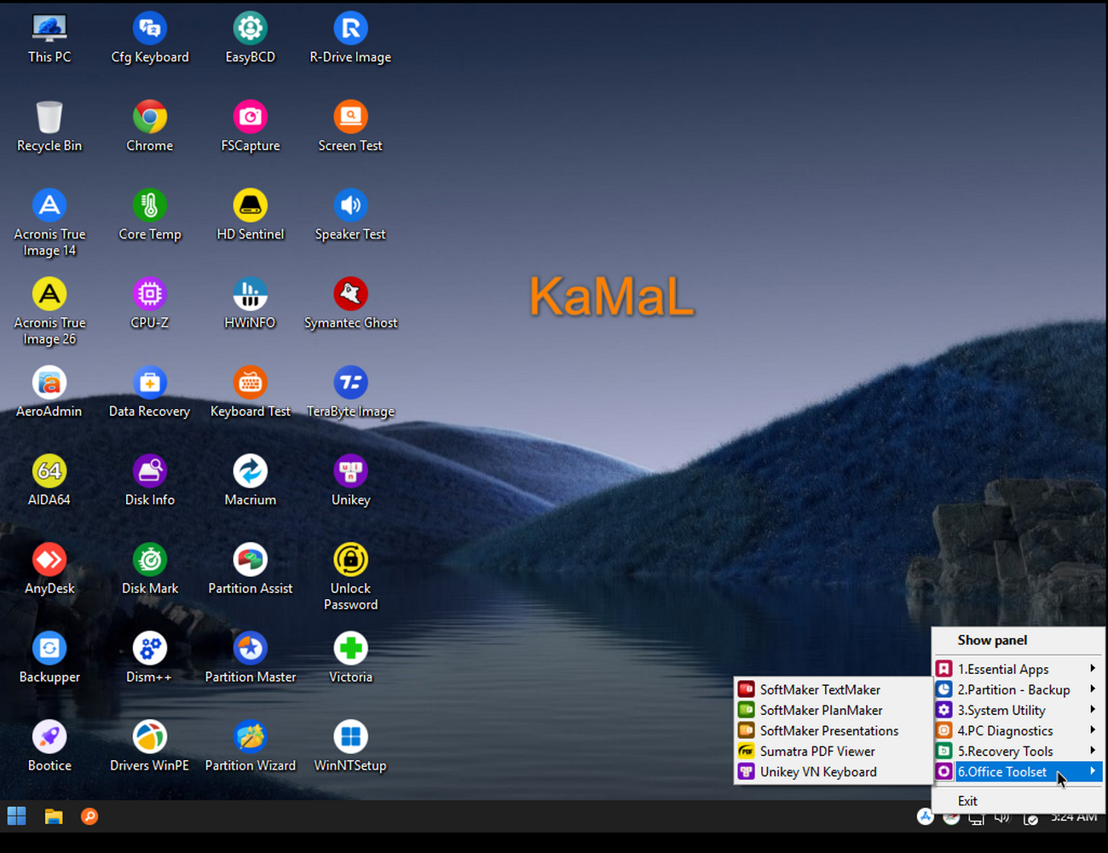
Task: Click the Partition Assist icon
Action: tap(251, 571)
